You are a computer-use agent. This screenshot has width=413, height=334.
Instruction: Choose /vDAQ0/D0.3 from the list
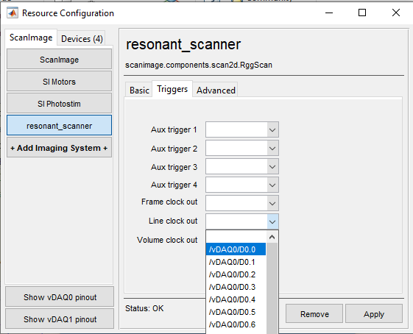pyautogui.click(x=236, y=287)
